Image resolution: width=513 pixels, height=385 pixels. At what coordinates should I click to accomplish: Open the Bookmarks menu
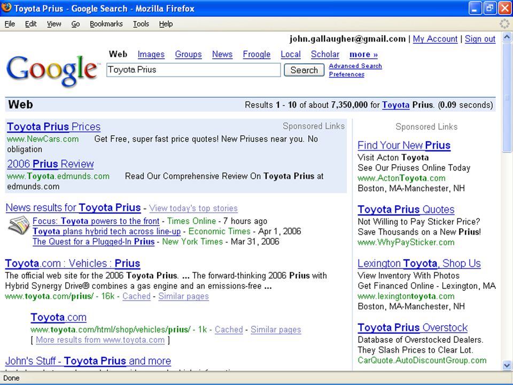click(106, 24)
